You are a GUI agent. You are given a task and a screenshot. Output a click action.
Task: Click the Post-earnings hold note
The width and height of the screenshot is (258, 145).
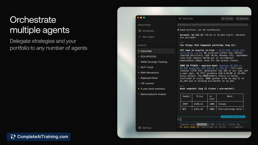pyautogui.click(x=230, y=109)
